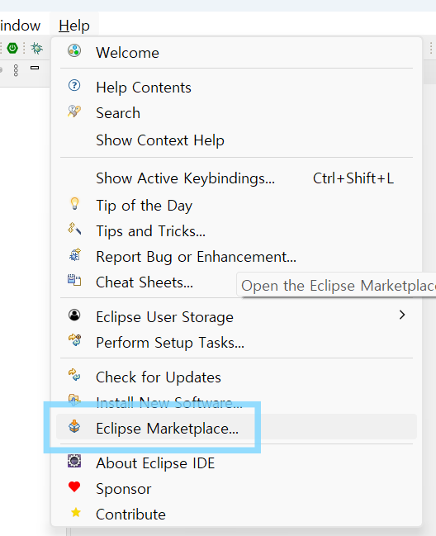Click the yellow Contribute star icon
The width and height of the screenshot is (436, 536).
click(75, 512)
